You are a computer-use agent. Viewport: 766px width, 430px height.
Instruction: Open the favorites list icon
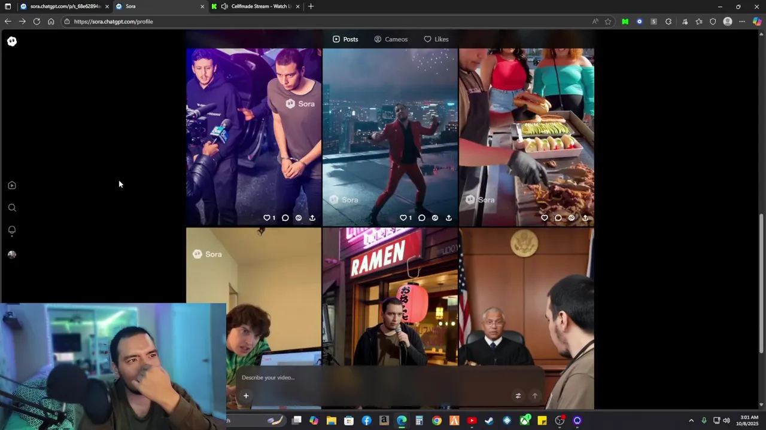699,21
